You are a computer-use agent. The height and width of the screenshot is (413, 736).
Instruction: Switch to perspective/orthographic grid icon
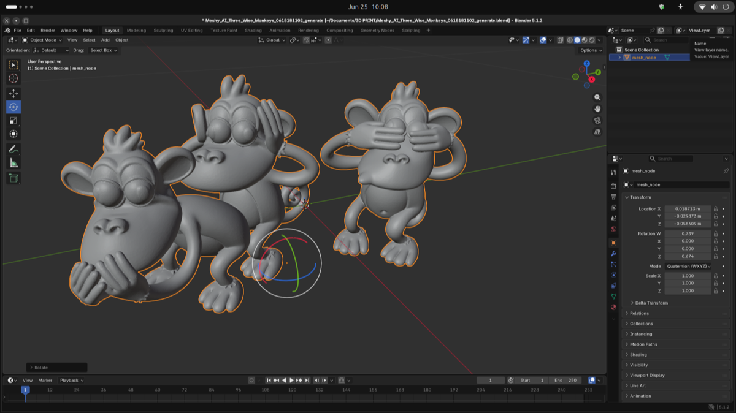[597, 132]
